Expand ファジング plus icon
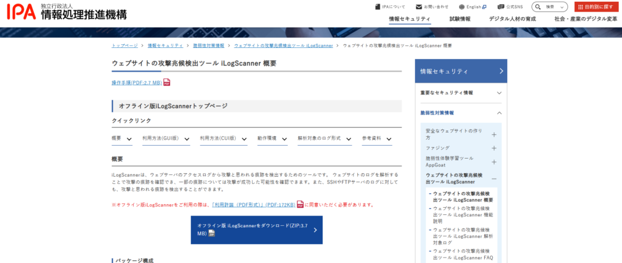Image resolution: width=622 pixels, height=263 pixels. click(x=494, y=148)
